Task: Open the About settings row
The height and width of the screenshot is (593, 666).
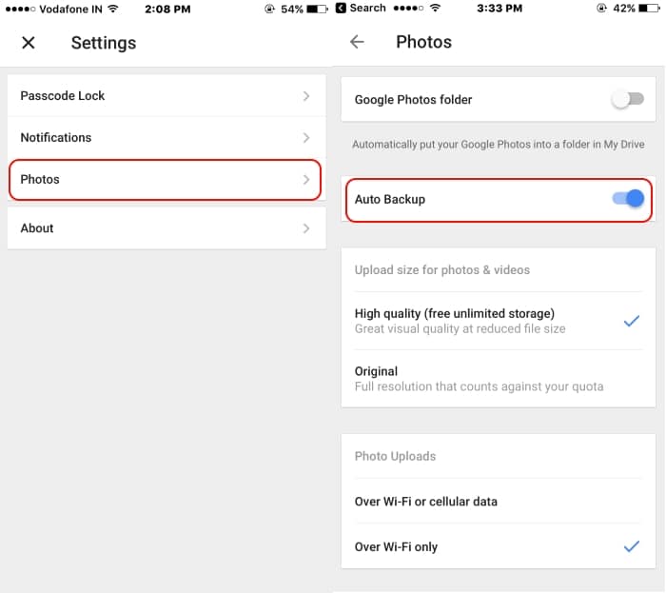Action: point(166,228)
